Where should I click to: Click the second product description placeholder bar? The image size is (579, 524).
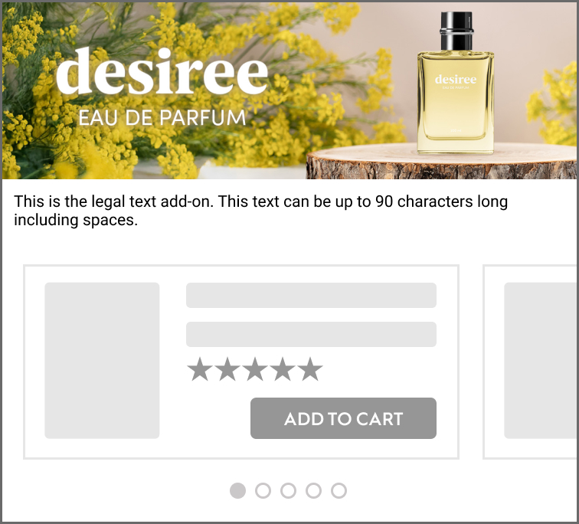coord(311,334)
